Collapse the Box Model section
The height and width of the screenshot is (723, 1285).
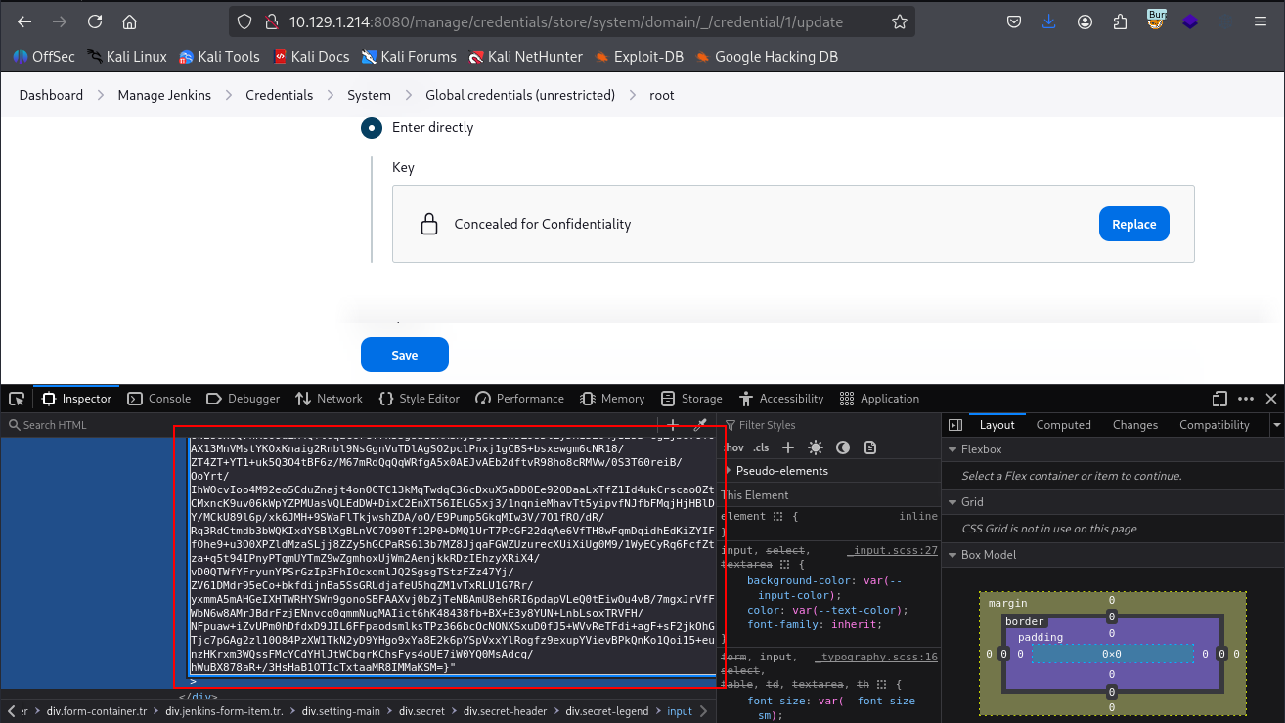[x=989, y=555]
